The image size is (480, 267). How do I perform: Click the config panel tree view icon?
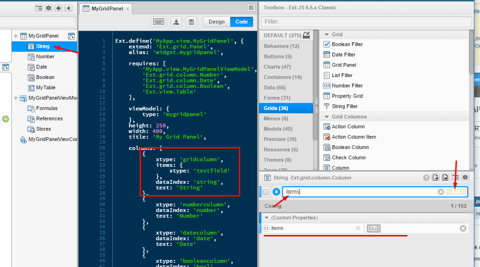point(455,178)
